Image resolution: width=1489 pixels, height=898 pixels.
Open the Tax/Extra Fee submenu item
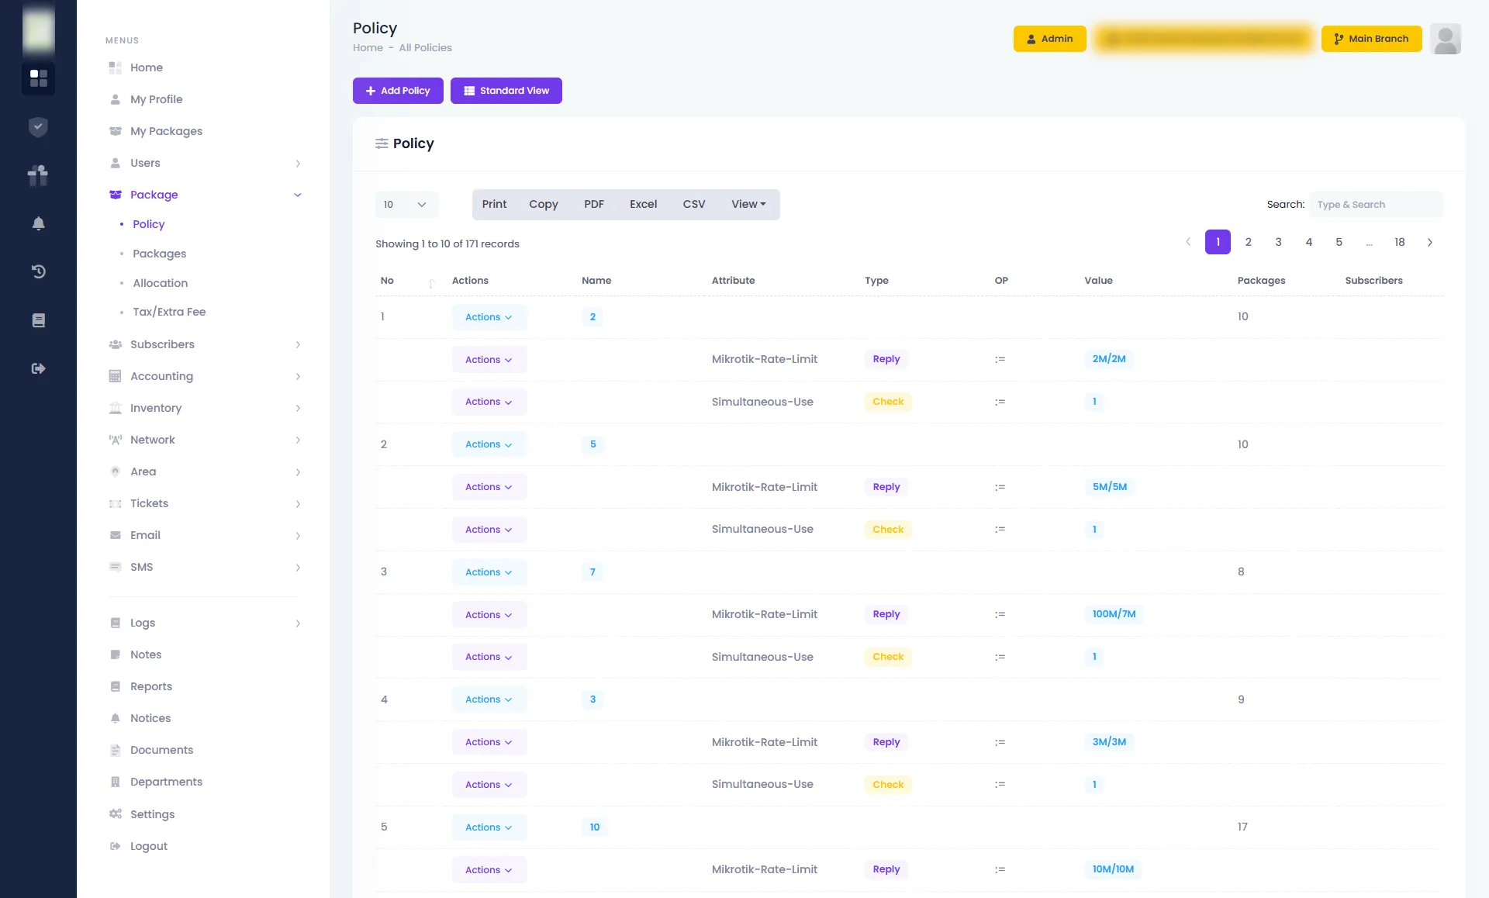[169, 312]
